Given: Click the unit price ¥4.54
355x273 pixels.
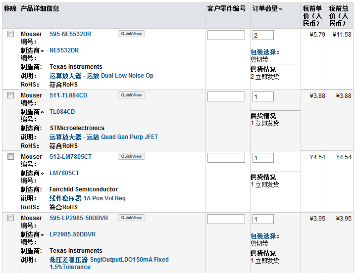Looking at the screenshot, I should (x=317, y=157).
